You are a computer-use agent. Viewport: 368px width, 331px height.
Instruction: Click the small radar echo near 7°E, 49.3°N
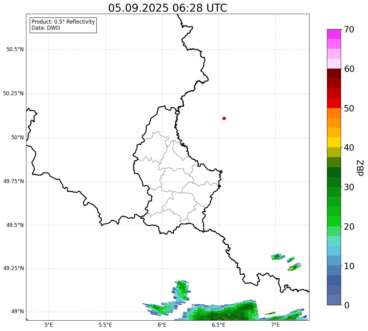click(277, 257)
